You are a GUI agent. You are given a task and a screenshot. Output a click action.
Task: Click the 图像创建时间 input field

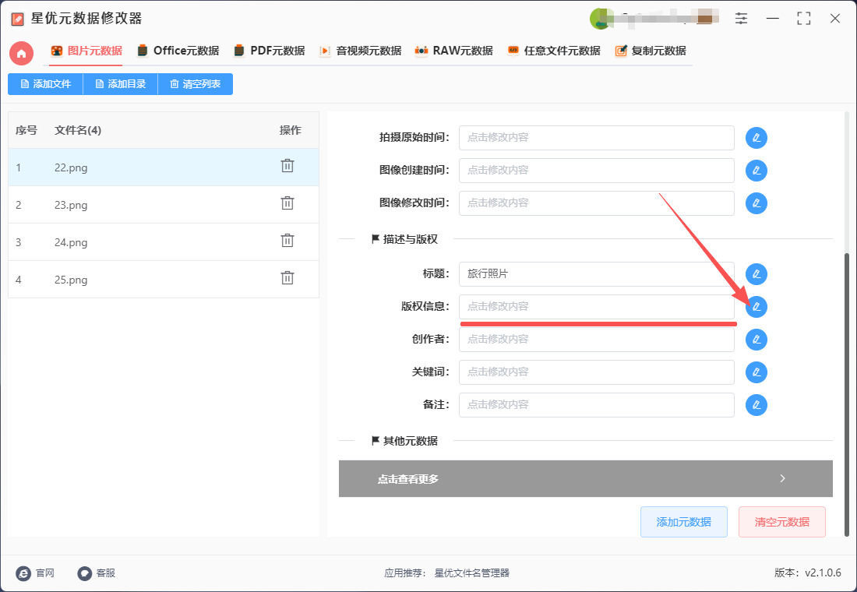point(596,171)
